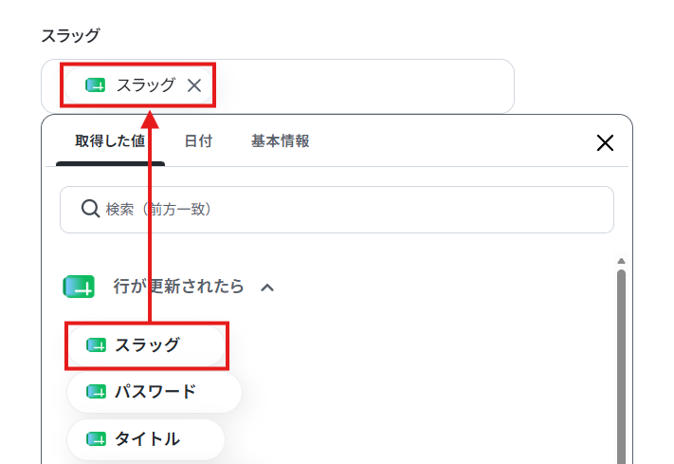Image resolution: width=674 pixels, height=464 pixels.
Task: Collapse the 行が更新されたら section chevron
Action: [x=267, y=288]
